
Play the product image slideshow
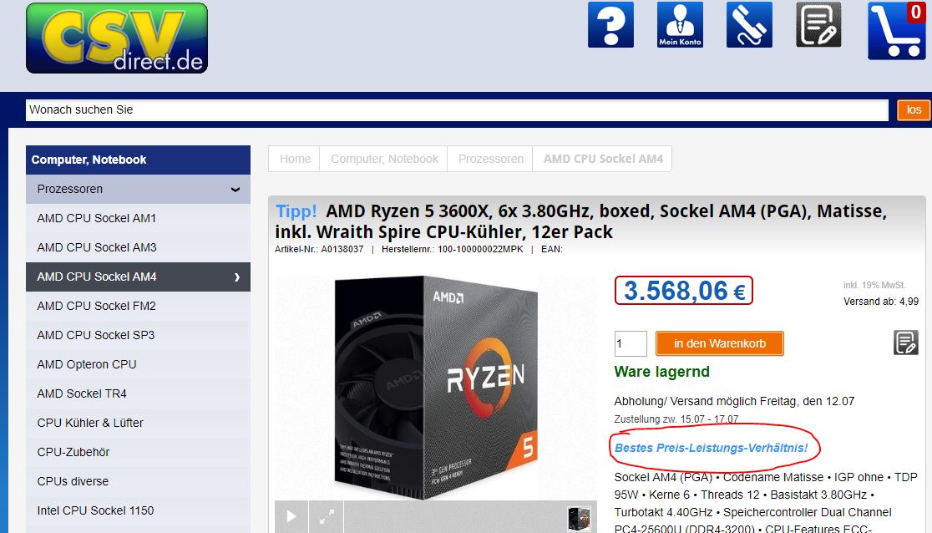pos(291,516)
